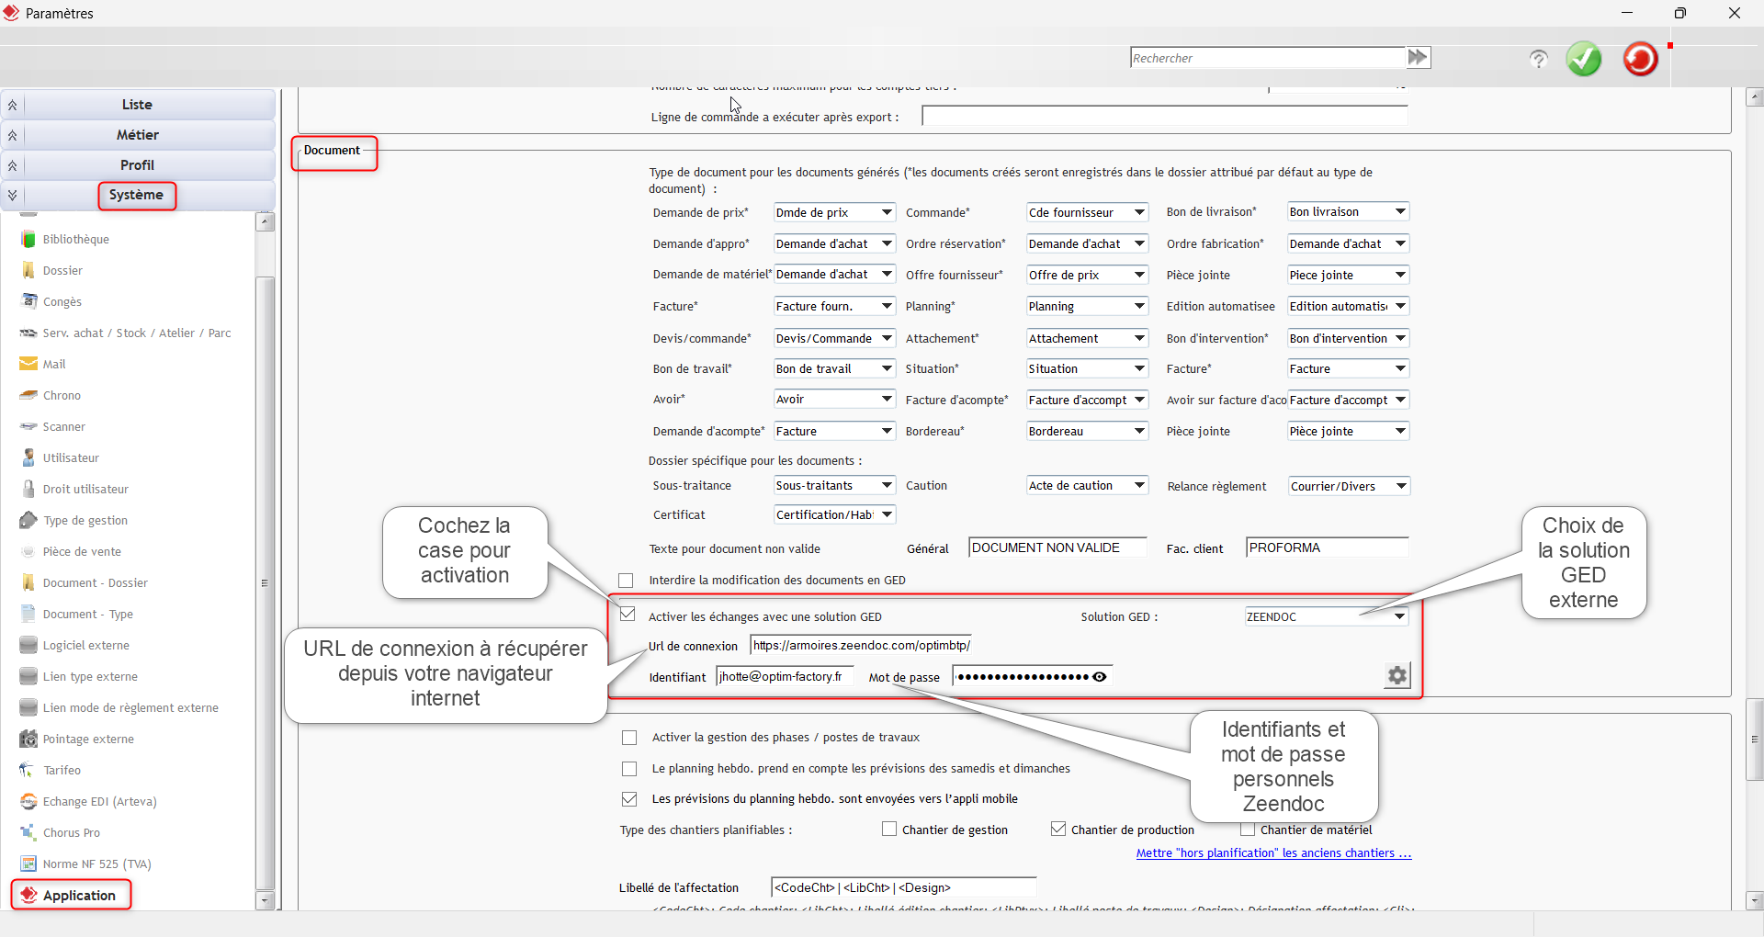Click Echange EDI (Arteva) icon
Image resolution: width=1764 pixels, height=937 pixels.
tap(28, 801)
